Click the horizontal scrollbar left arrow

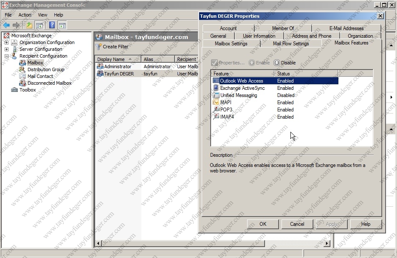pos(98,243)
